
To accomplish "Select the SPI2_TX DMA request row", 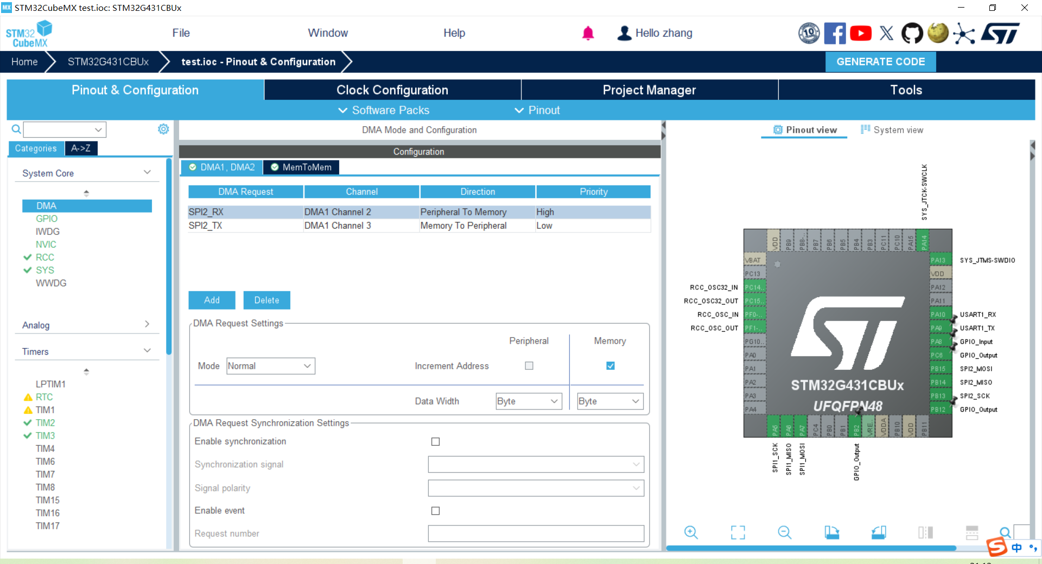I will click(x=419, y=226).
